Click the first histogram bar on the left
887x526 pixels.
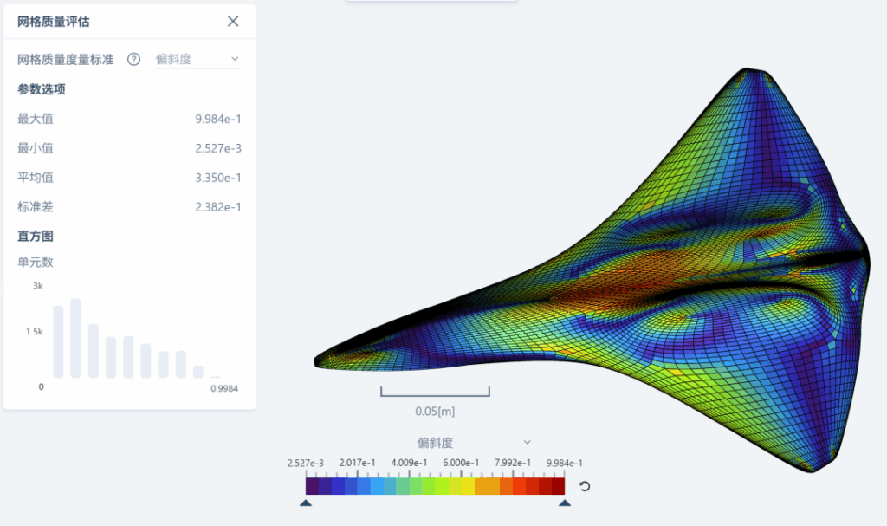pyautogui.click(x=59, y=342)
